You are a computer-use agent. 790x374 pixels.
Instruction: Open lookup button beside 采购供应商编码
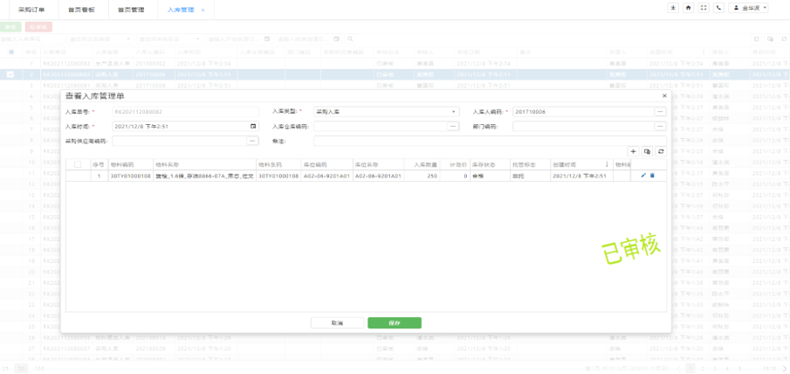coord(252,142)
